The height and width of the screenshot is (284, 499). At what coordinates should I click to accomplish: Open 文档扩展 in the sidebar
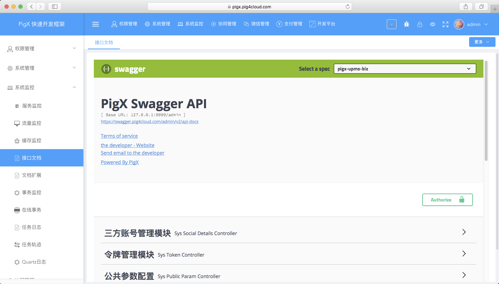click(x=42, y=175)
